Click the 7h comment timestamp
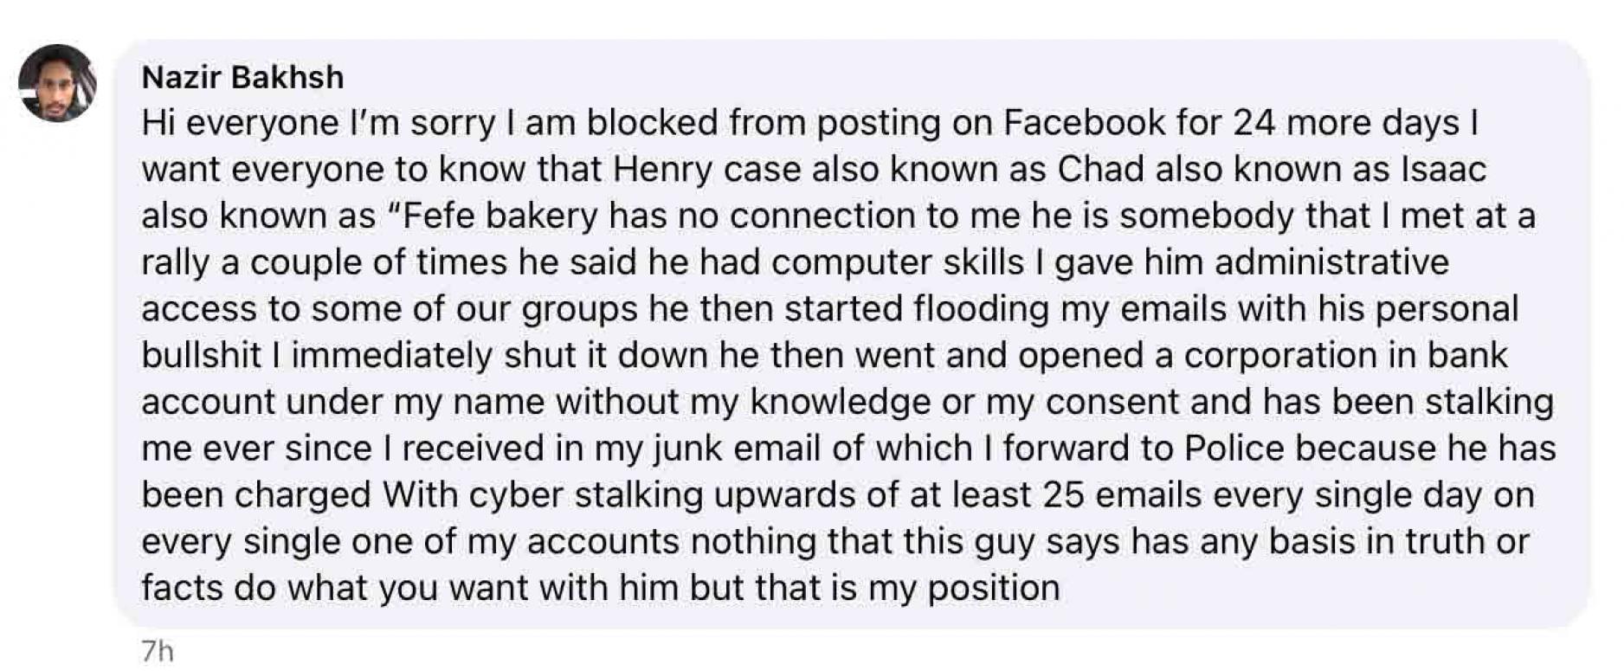Image resolution: width=1624 pixels, height=671 pixels. 157,651
